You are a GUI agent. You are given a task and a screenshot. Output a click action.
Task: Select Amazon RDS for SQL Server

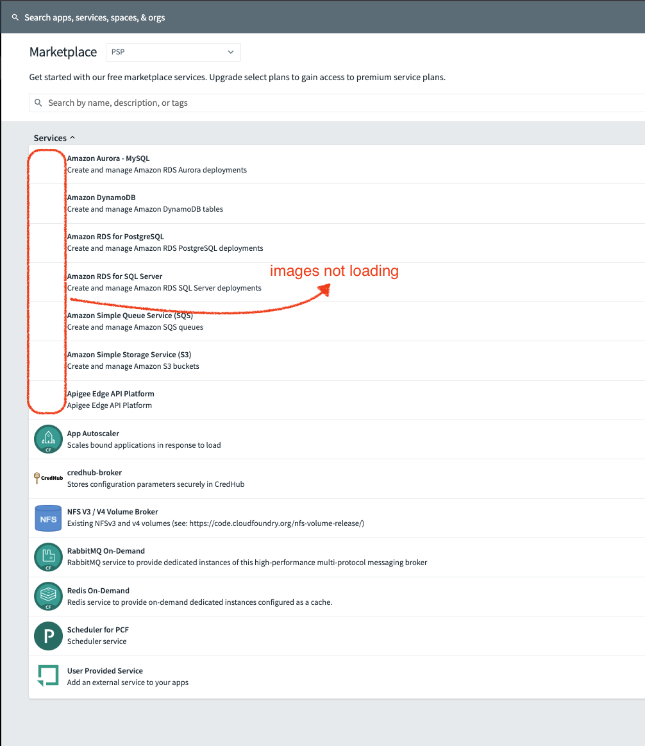(115, 276)
